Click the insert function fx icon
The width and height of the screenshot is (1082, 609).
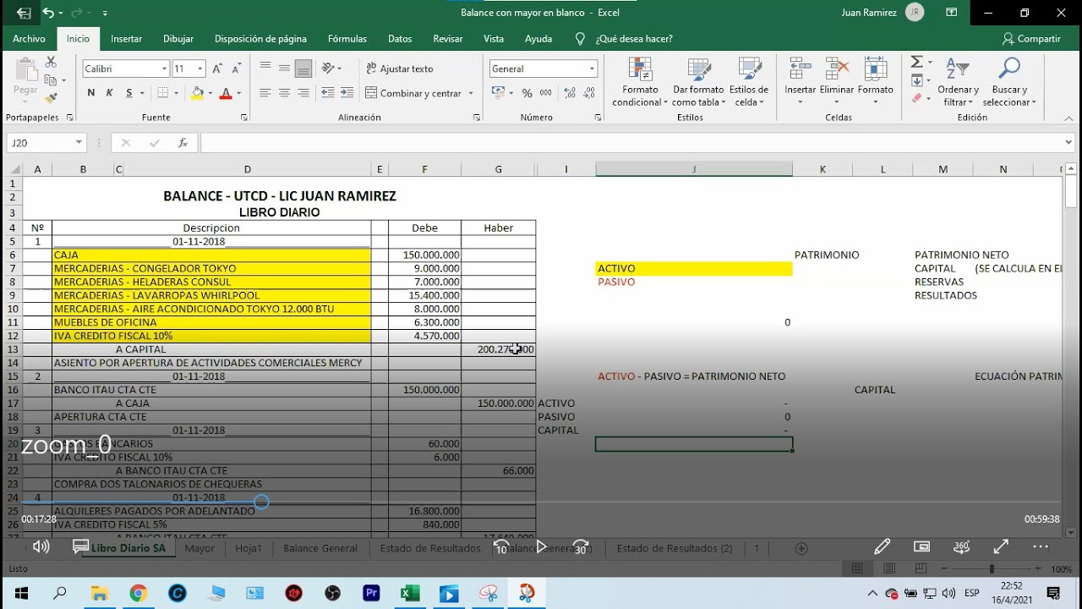tap(183, 143)
